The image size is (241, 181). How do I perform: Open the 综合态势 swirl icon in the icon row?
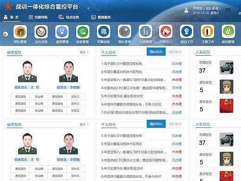coord(41,32)
